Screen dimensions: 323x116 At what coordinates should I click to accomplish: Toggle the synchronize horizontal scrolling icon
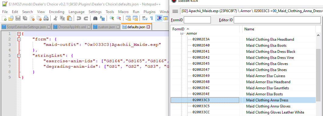[x=135, y=18]
